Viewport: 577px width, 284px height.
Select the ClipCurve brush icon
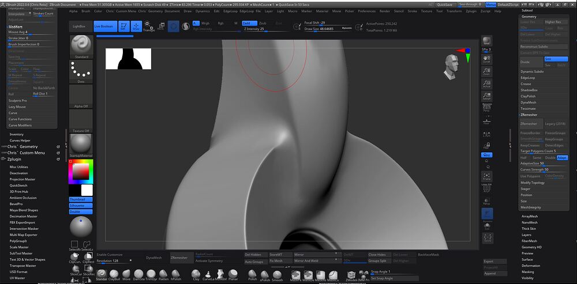point(74,257)
